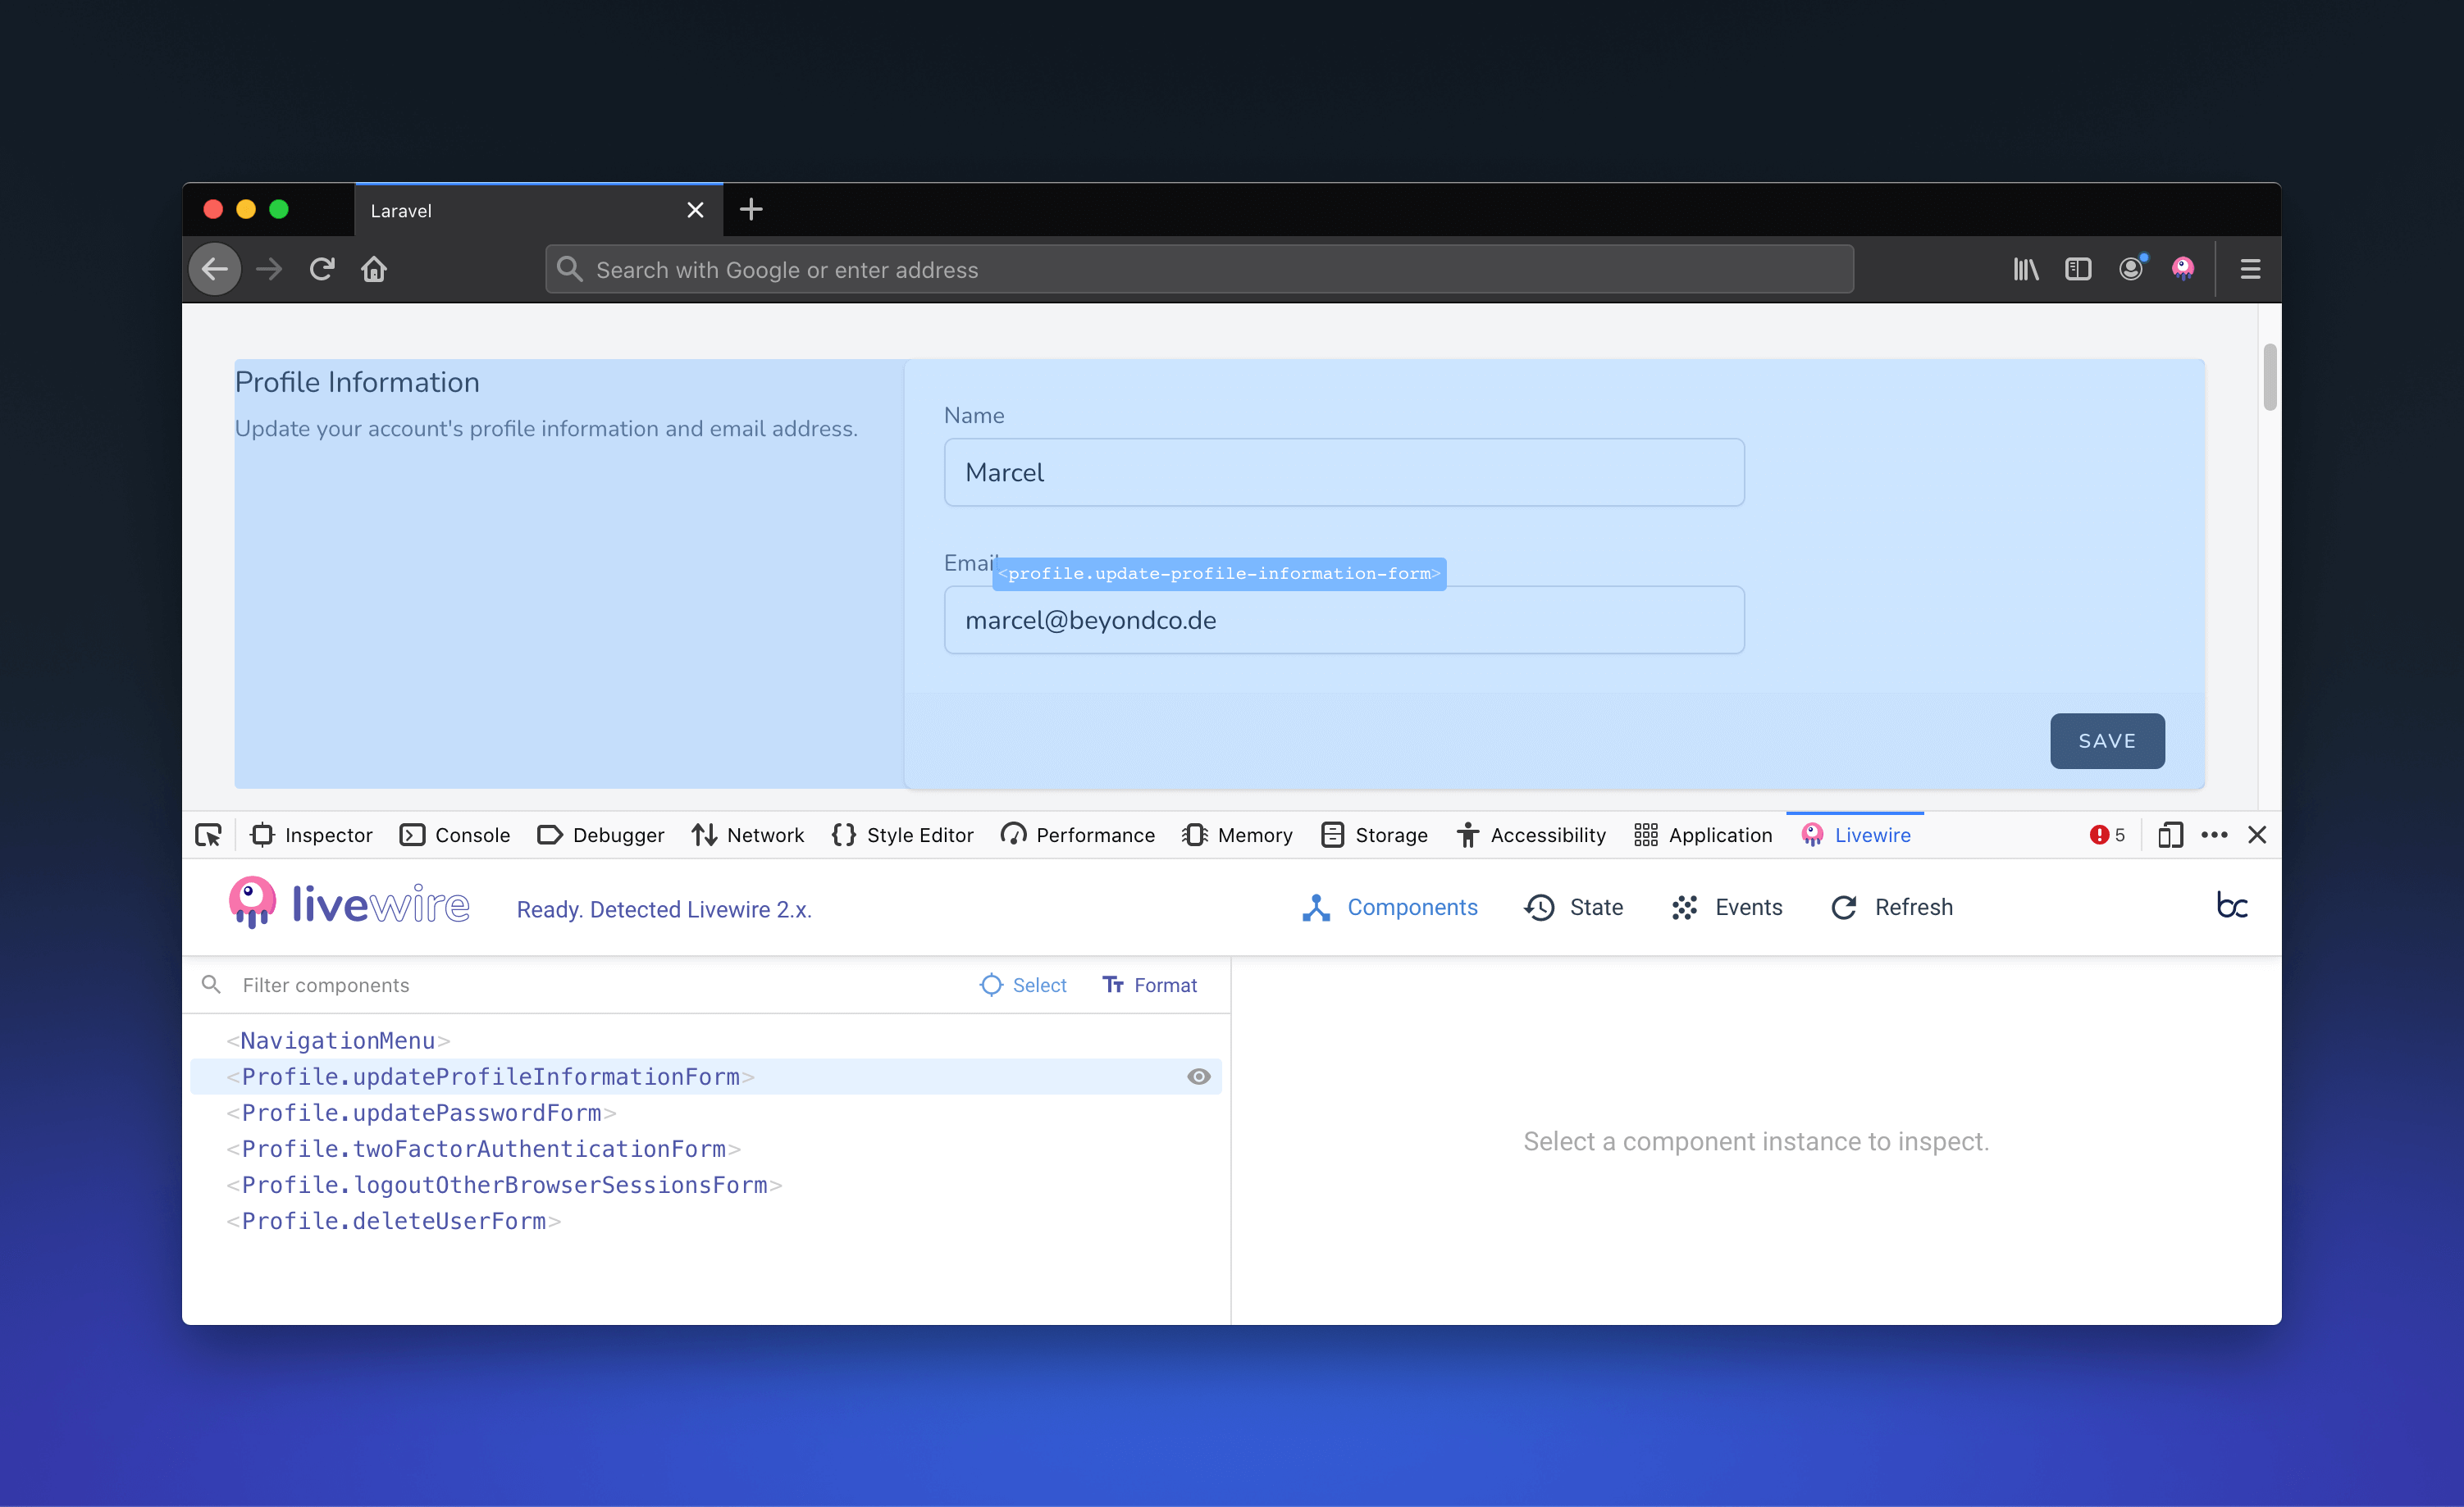The width and height of the screenshot is (2464, 1507).
Task: Toggle Format component names
Action: click(x=1149, y=985)
